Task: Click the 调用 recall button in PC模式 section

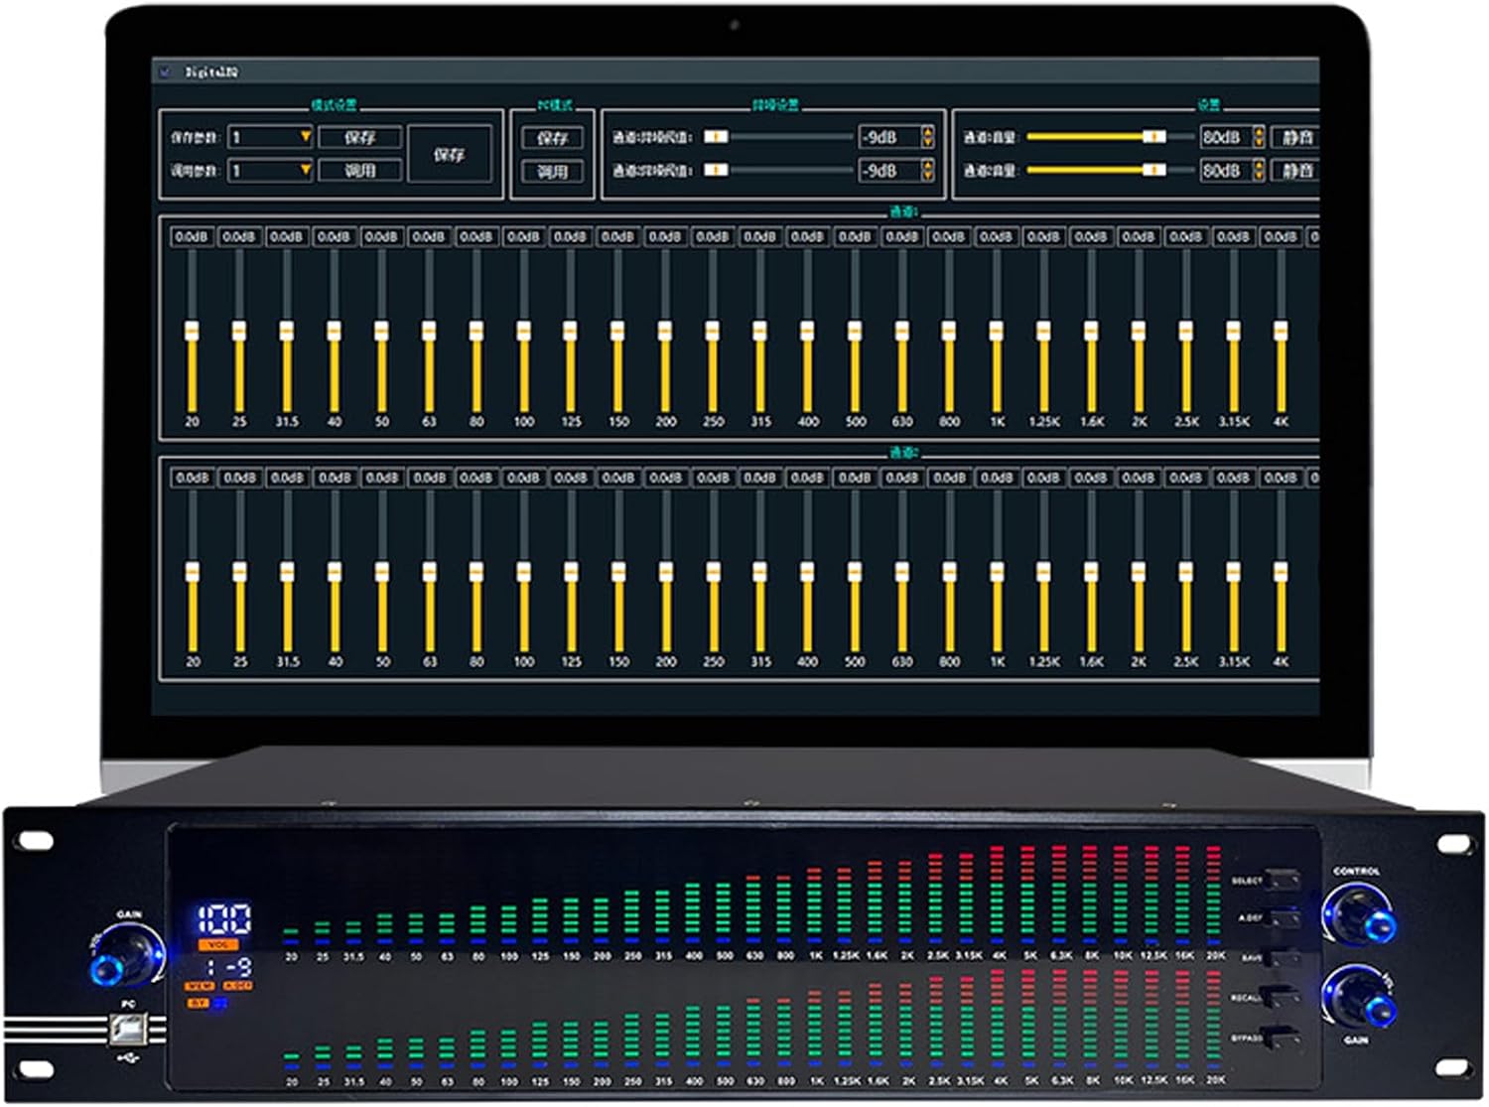Action: coord(552,171)
